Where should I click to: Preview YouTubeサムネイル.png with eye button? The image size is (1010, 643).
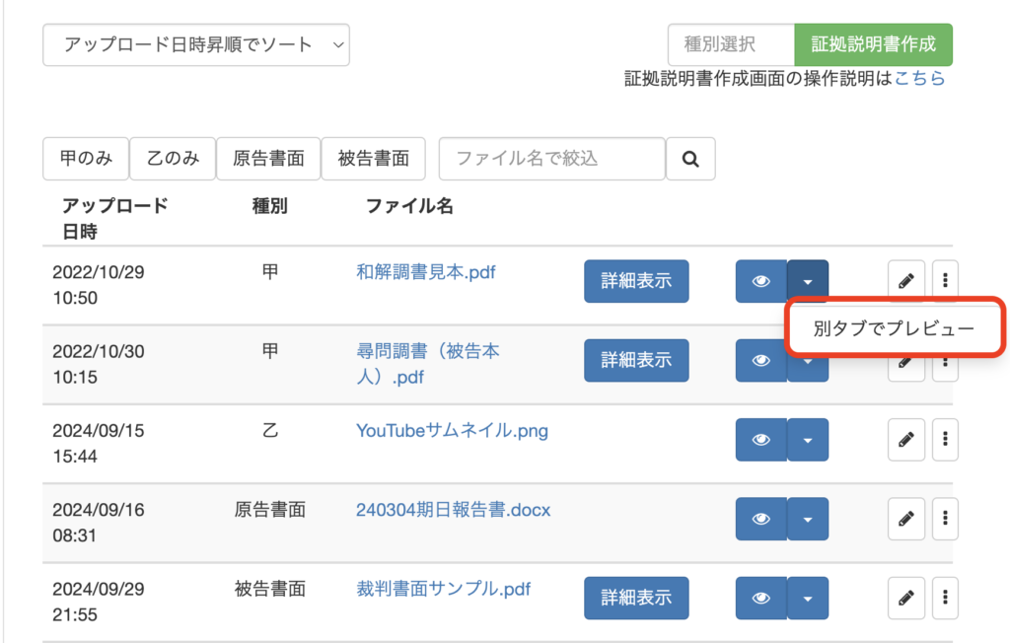point(760,440)
